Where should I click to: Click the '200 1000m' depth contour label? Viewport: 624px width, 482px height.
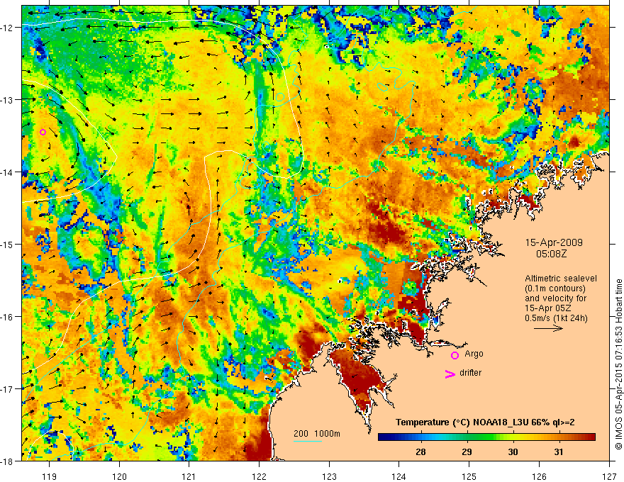point(317,434)
